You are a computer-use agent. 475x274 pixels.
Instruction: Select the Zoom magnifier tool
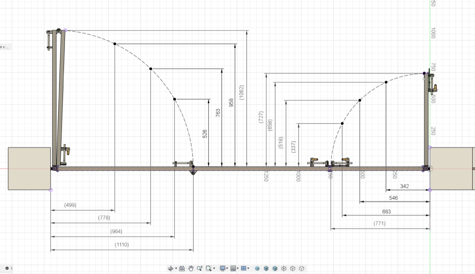click(x=200, y=268)
